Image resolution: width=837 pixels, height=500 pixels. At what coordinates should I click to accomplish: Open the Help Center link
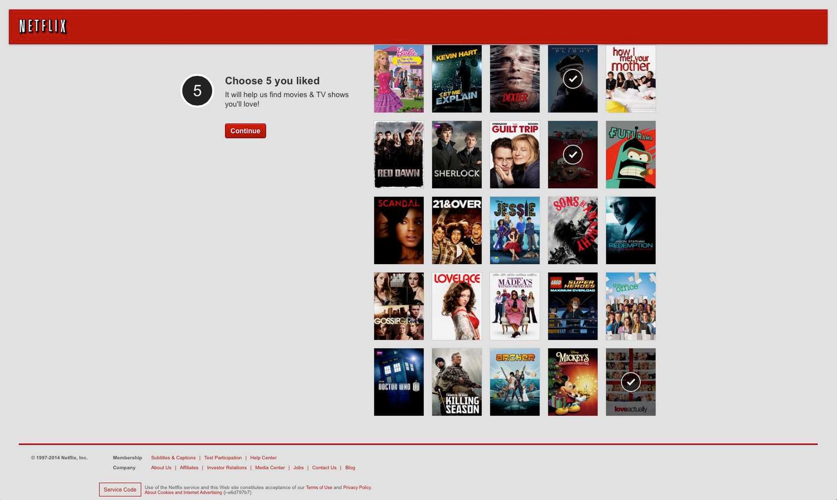coord(263,458)
